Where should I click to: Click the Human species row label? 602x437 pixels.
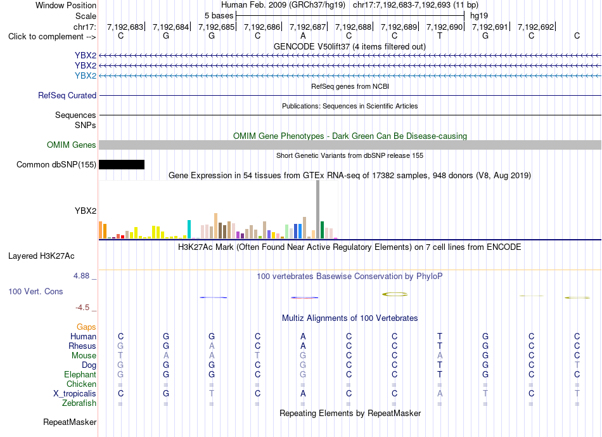pyautogui.click(x=83, y=336)
